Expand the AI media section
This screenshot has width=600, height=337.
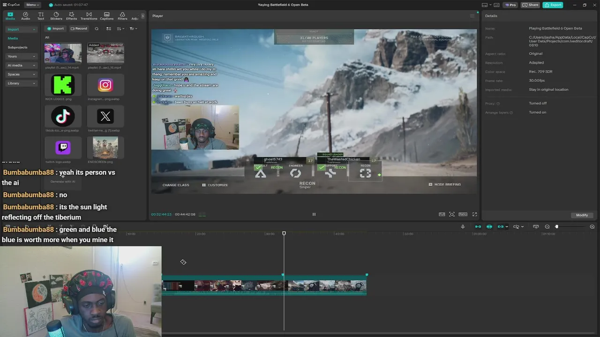(21, 65)
